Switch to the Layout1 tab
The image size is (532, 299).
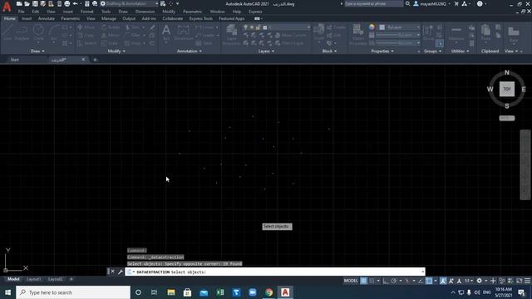coord(33,279)
